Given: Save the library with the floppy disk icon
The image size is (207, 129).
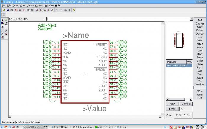Looking at the screenshot, I should (8, 10).
